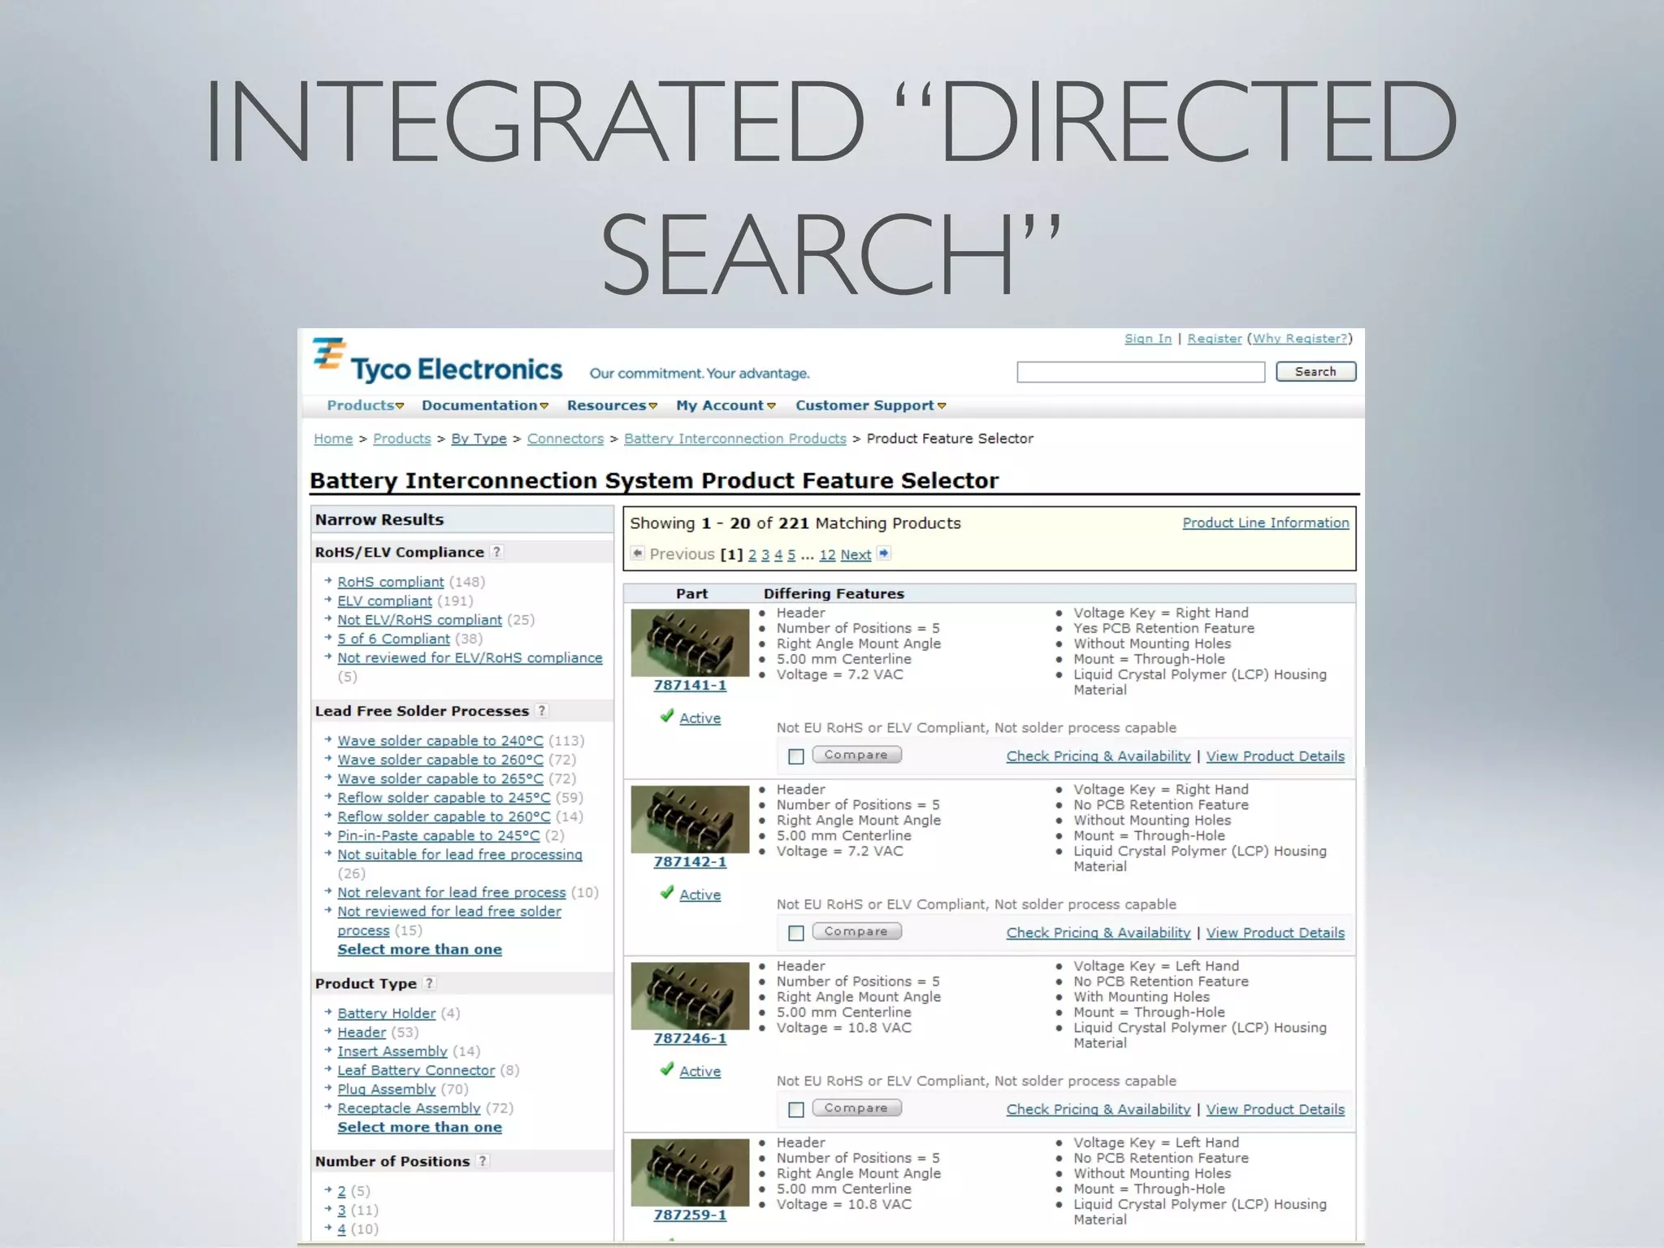Open the 787246-1 product thumbnail
1664x1248 pixels.
click(x=690, y=995)
